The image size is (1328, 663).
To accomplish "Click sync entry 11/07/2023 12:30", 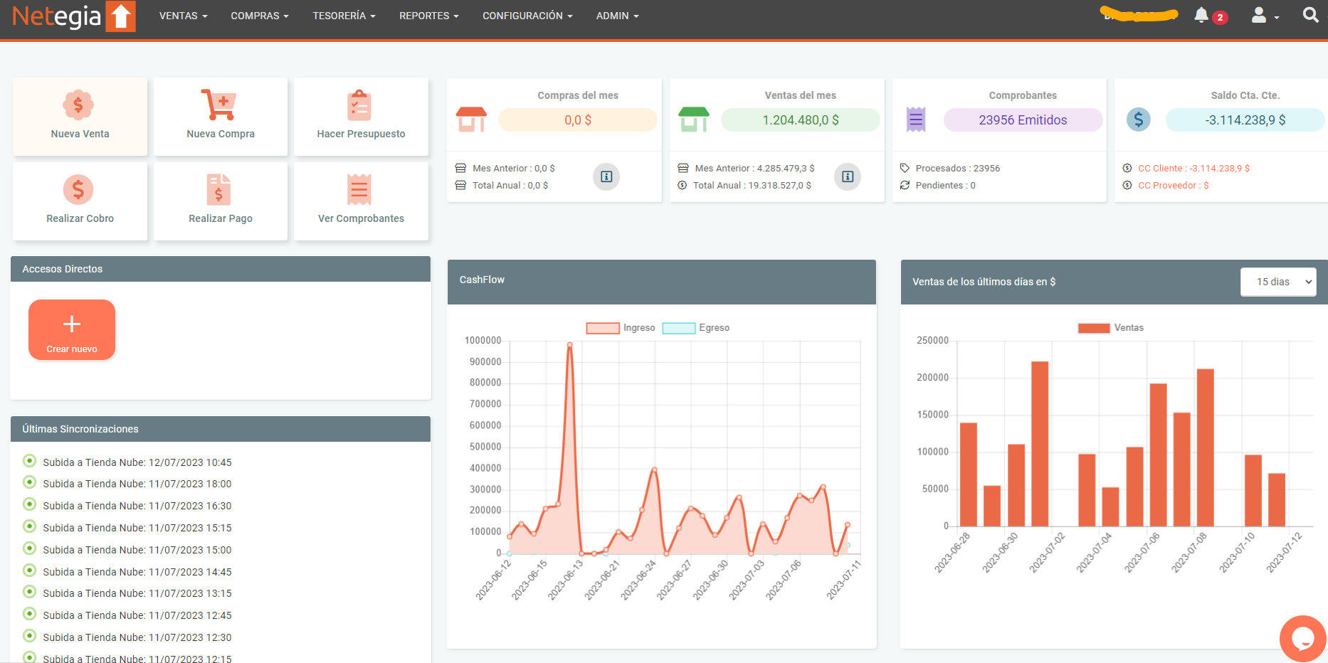I will (137, 637).
